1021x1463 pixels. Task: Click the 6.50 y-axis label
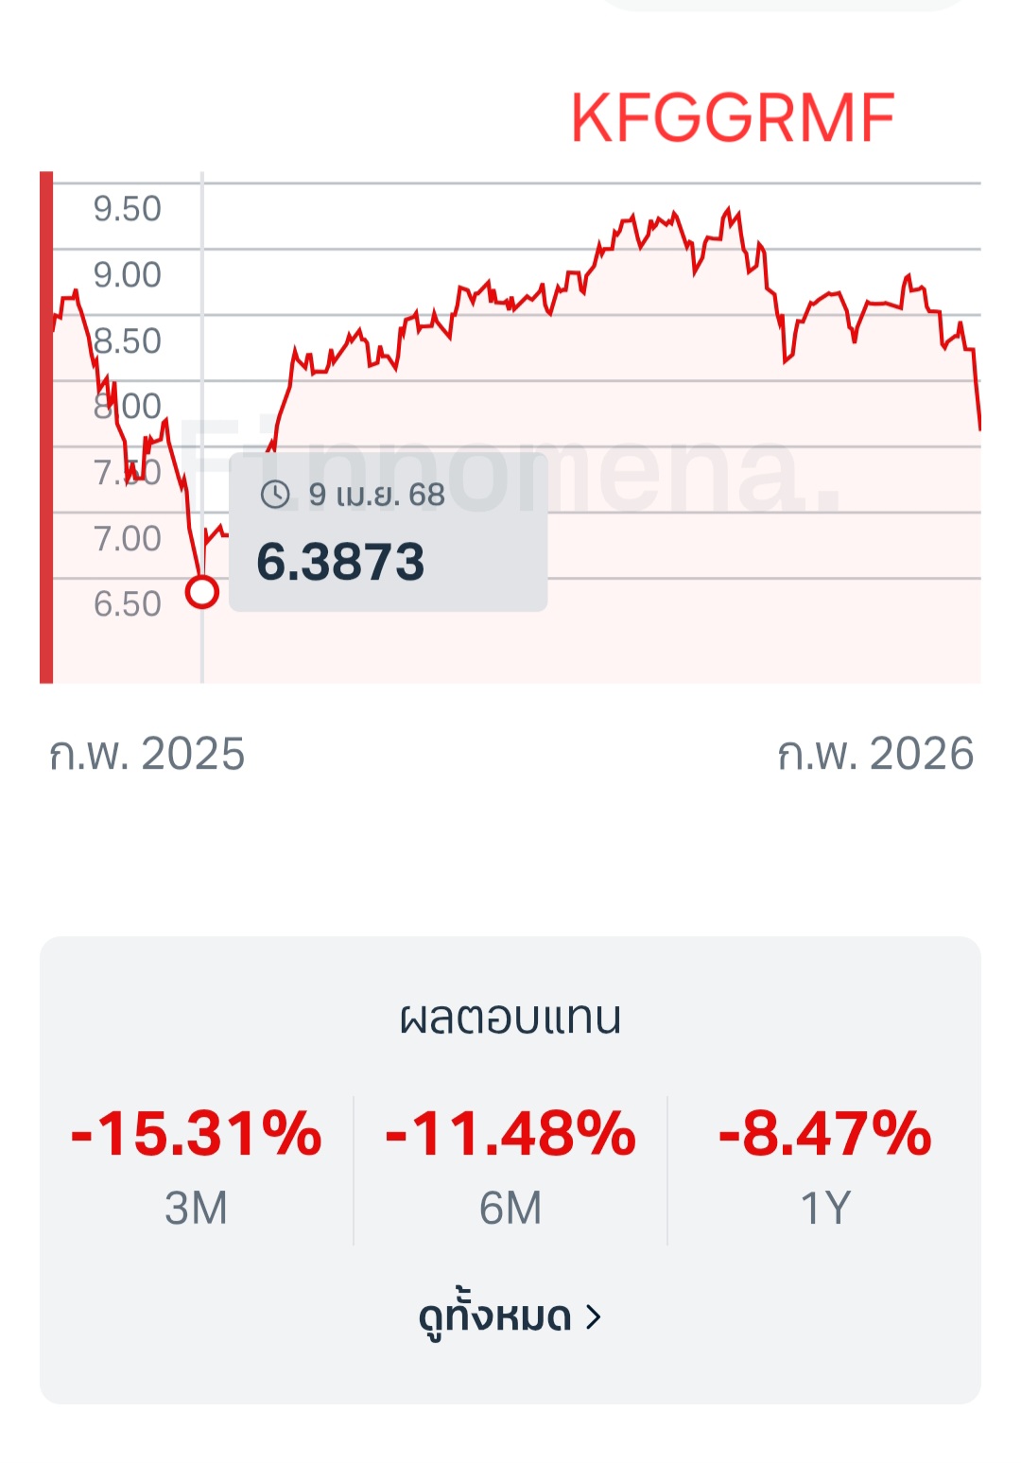coord(128,604)
